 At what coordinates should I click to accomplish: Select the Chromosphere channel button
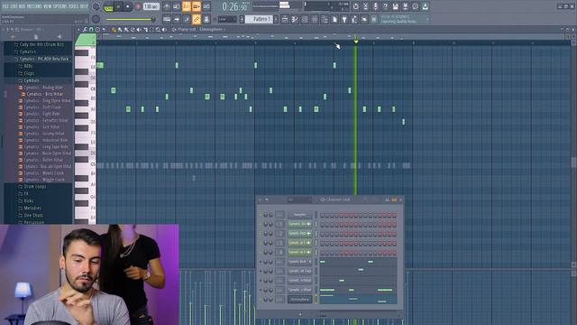coord(300,300)
